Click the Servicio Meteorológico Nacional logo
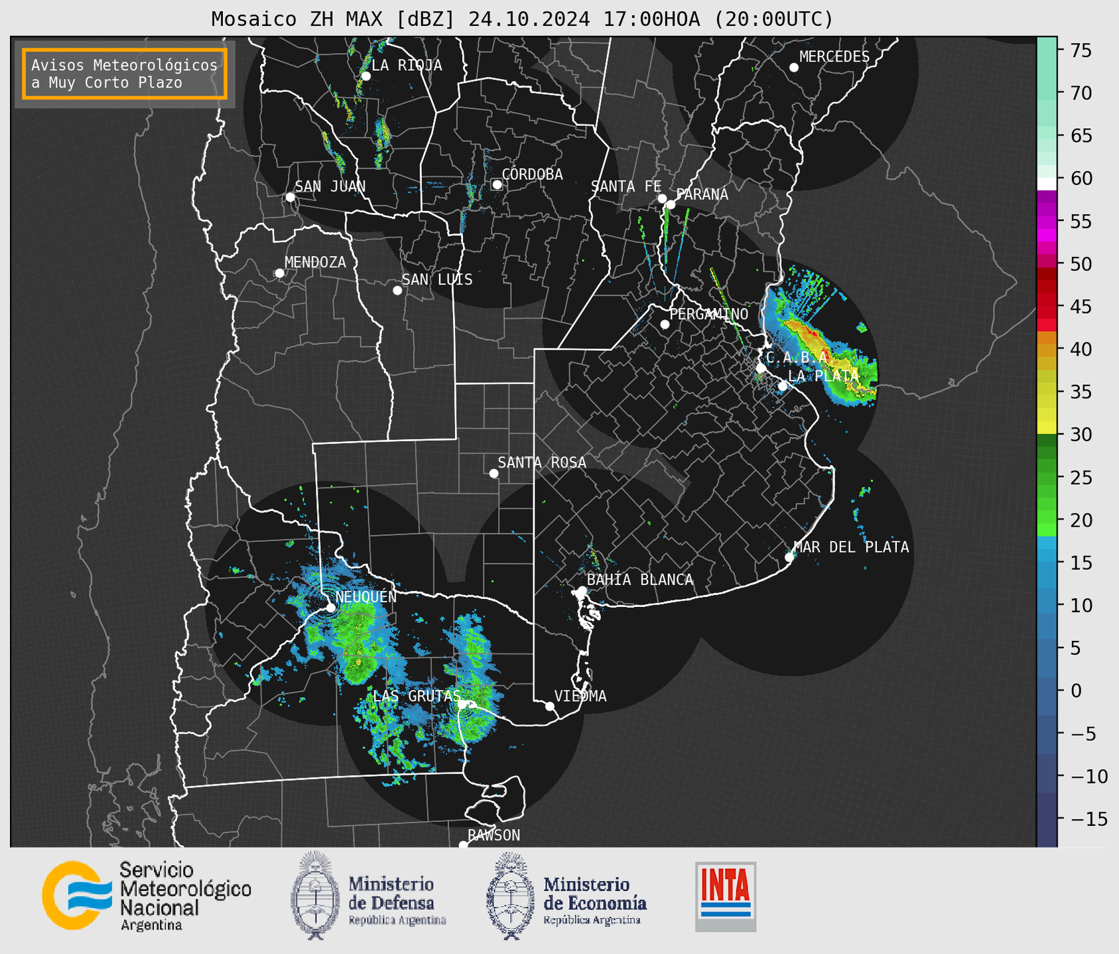Viewport: 1119px width, 954px height. point(147,896)
